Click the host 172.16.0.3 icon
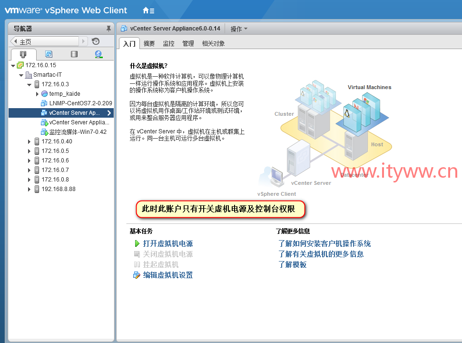462x343 pixels. click(37, 84)
